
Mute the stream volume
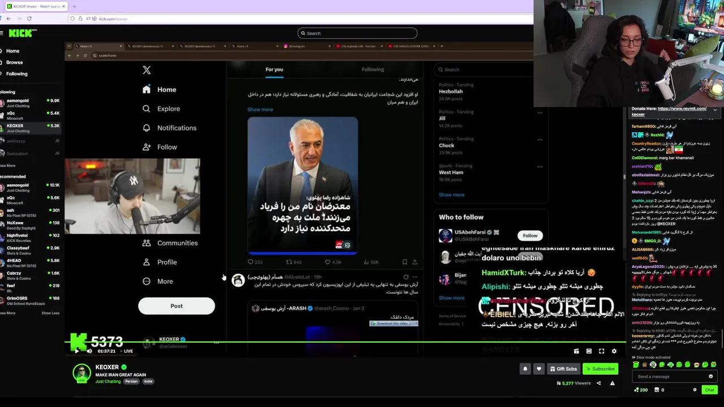(89, 351)
